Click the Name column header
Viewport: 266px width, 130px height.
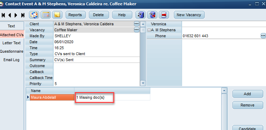pyautogui.click(x=52, y=91)
